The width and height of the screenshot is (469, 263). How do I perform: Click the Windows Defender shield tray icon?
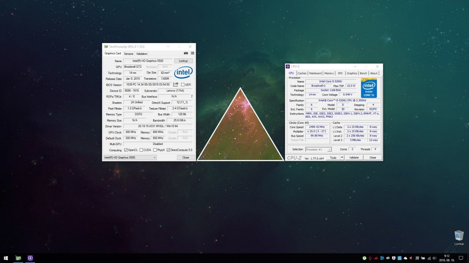(x=394, y=258)
